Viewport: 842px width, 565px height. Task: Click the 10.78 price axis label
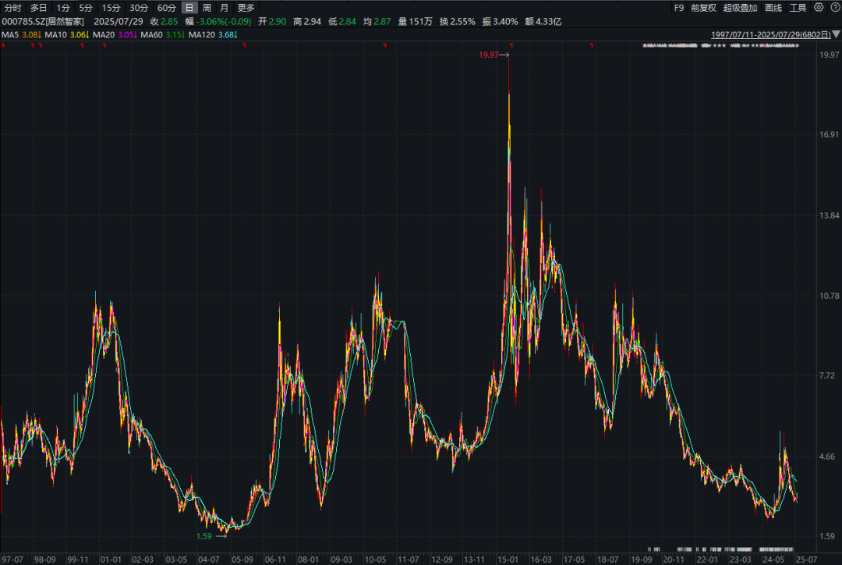pos(829,296)
